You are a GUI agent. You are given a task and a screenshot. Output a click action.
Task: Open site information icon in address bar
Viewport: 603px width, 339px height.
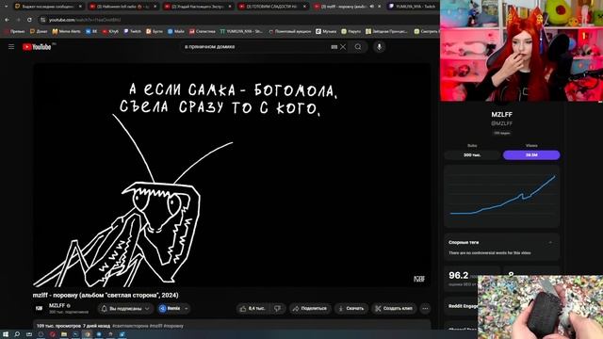(43, 20)
